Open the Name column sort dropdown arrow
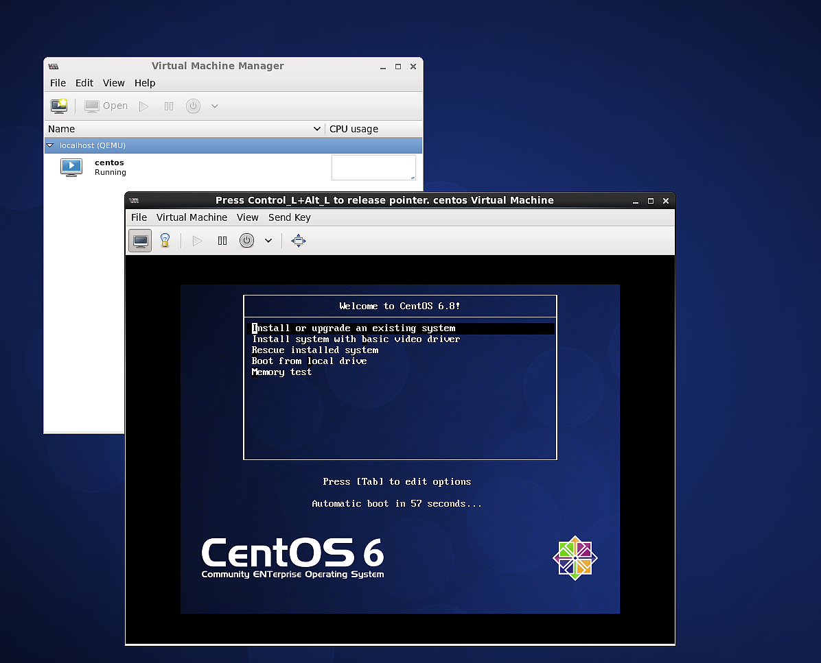This screenshot has height=663, width=821. point(316,129)
